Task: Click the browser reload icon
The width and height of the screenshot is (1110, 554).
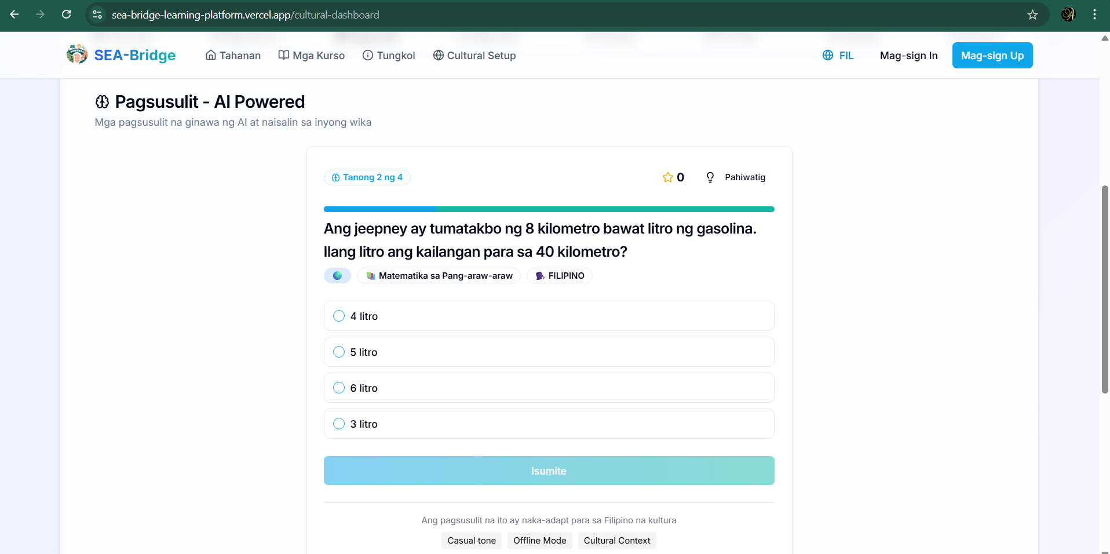Action: [x=67, y=14]
